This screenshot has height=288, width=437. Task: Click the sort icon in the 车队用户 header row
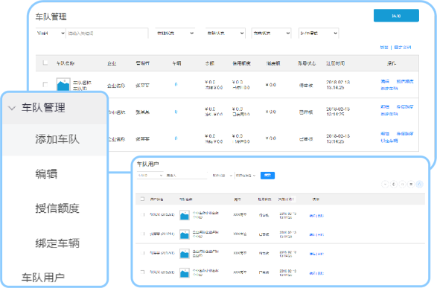click(293, 199)
